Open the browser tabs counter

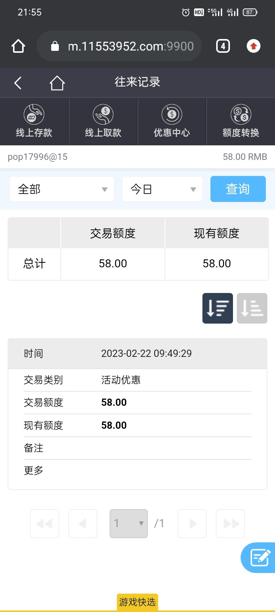[223, 46]
